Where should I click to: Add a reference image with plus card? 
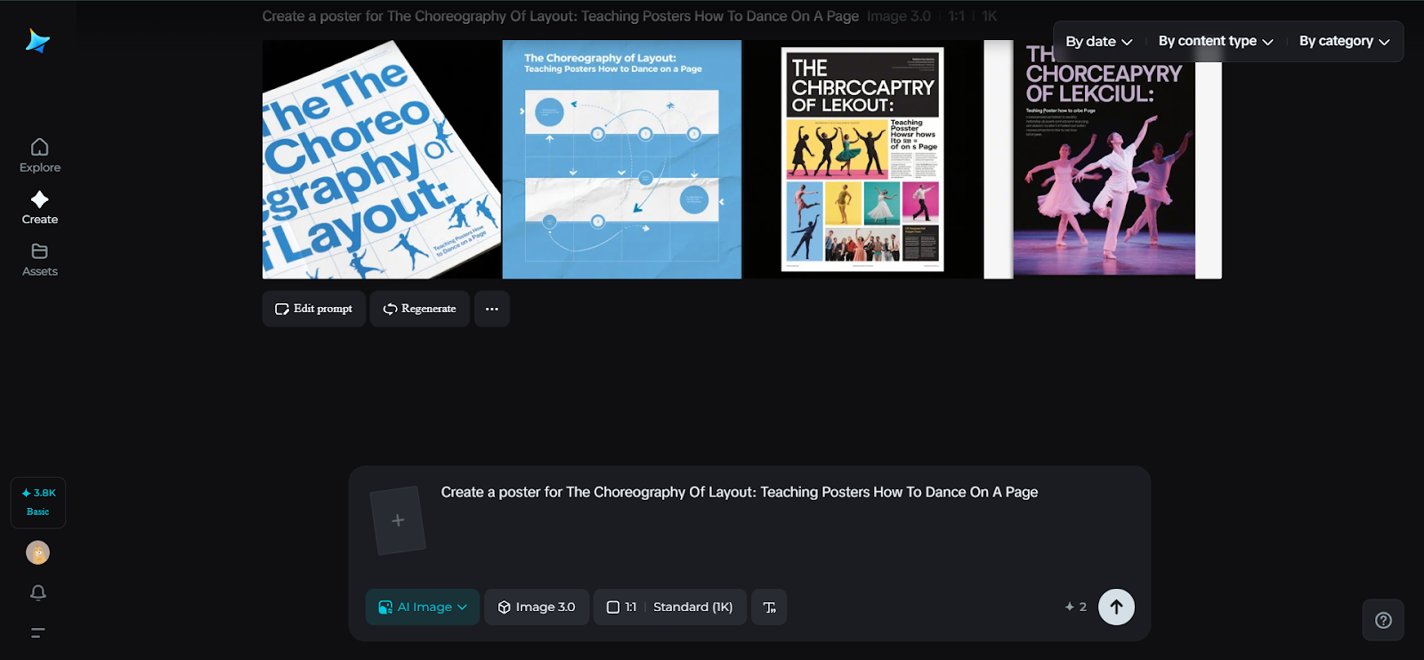pos(398,520)
